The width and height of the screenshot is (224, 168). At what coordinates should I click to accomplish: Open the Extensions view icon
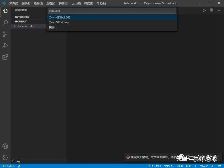pyautogui.click(x=5, y=57)
